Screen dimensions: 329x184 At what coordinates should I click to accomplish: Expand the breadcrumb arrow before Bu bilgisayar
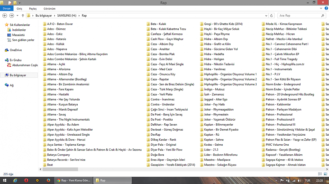tap(33, 16)
